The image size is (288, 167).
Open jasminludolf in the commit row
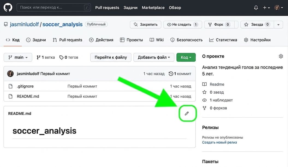tap(28, 74)
